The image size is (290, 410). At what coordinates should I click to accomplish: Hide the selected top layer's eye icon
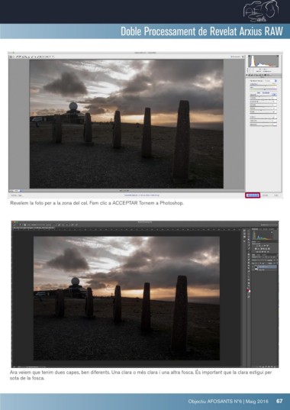(x=253, y=266)
